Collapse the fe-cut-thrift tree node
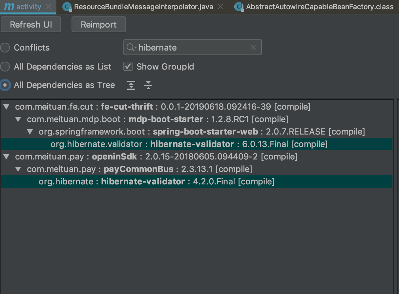Screen dimensions: 399x294 6,106
